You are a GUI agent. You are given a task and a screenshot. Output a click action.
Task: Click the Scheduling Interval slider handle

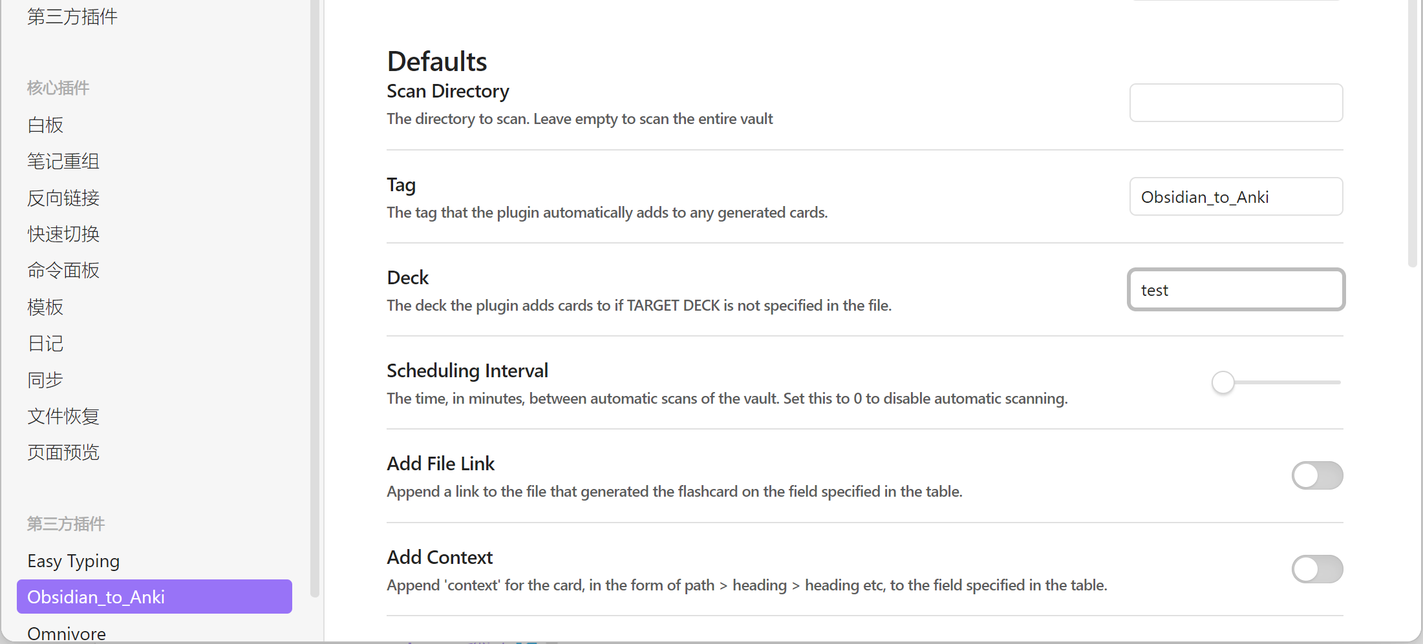click(x=1223, y=382)
